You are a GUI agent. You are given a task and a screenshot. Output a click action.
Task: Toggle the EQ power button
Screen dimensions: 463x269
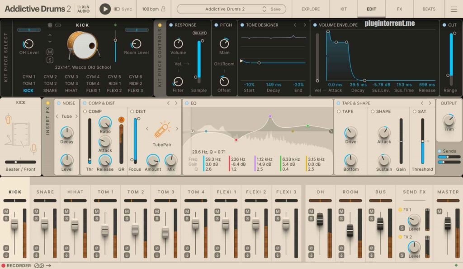(x=187, y=103)
